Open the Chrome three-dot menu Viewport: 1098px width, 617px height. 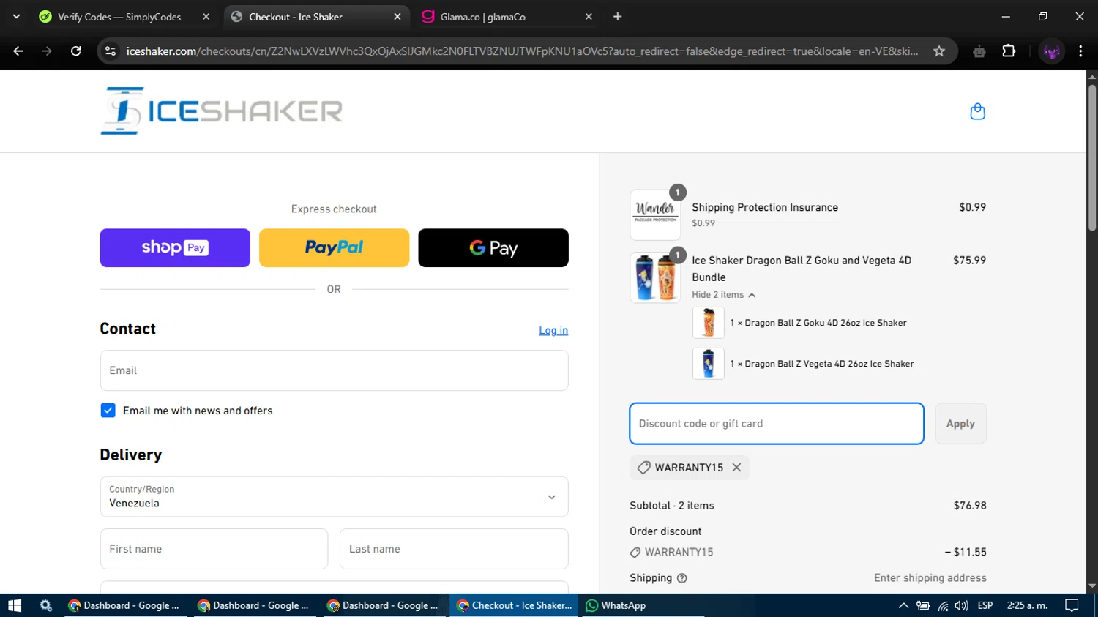point(1080,51)
